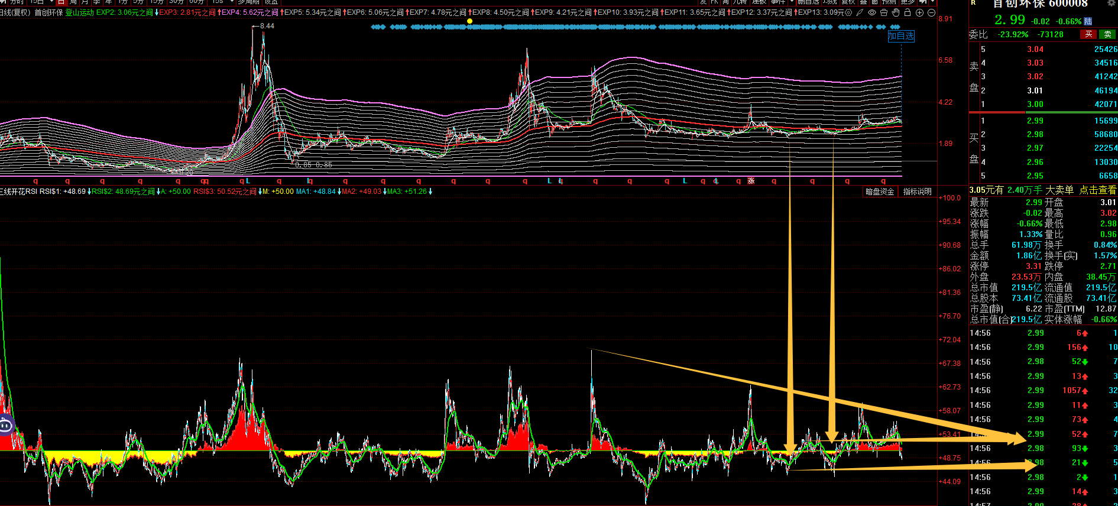Click the toolbox icon in chart toolbar
The height and width of the screenshot is (506, 1118).
(884, 12)
